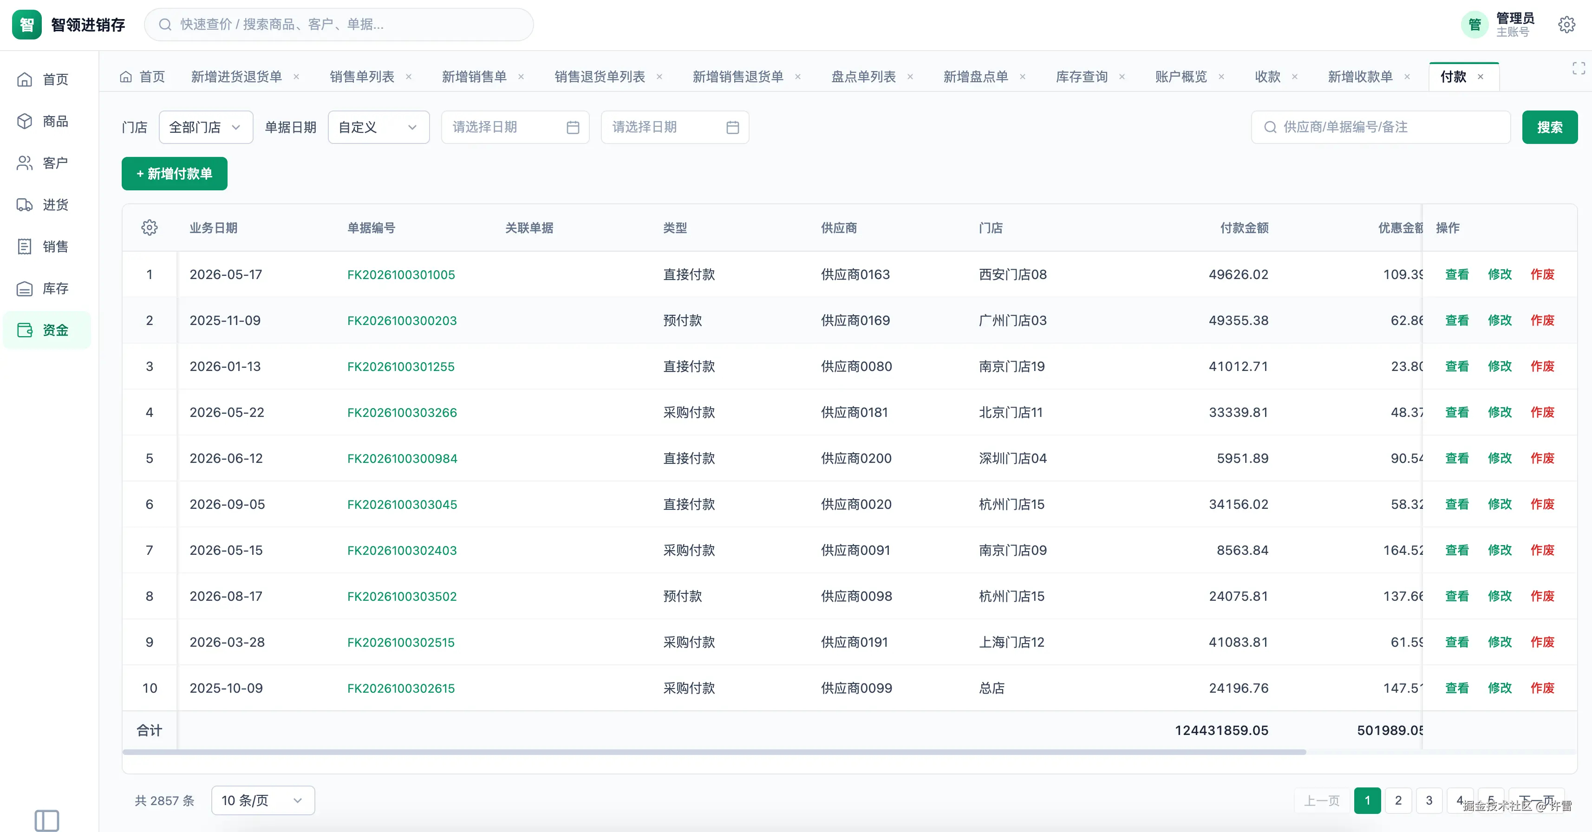Click the 管 user avatar
Viewport: 1592px width, 832px height.
(x=1475, y=25)
